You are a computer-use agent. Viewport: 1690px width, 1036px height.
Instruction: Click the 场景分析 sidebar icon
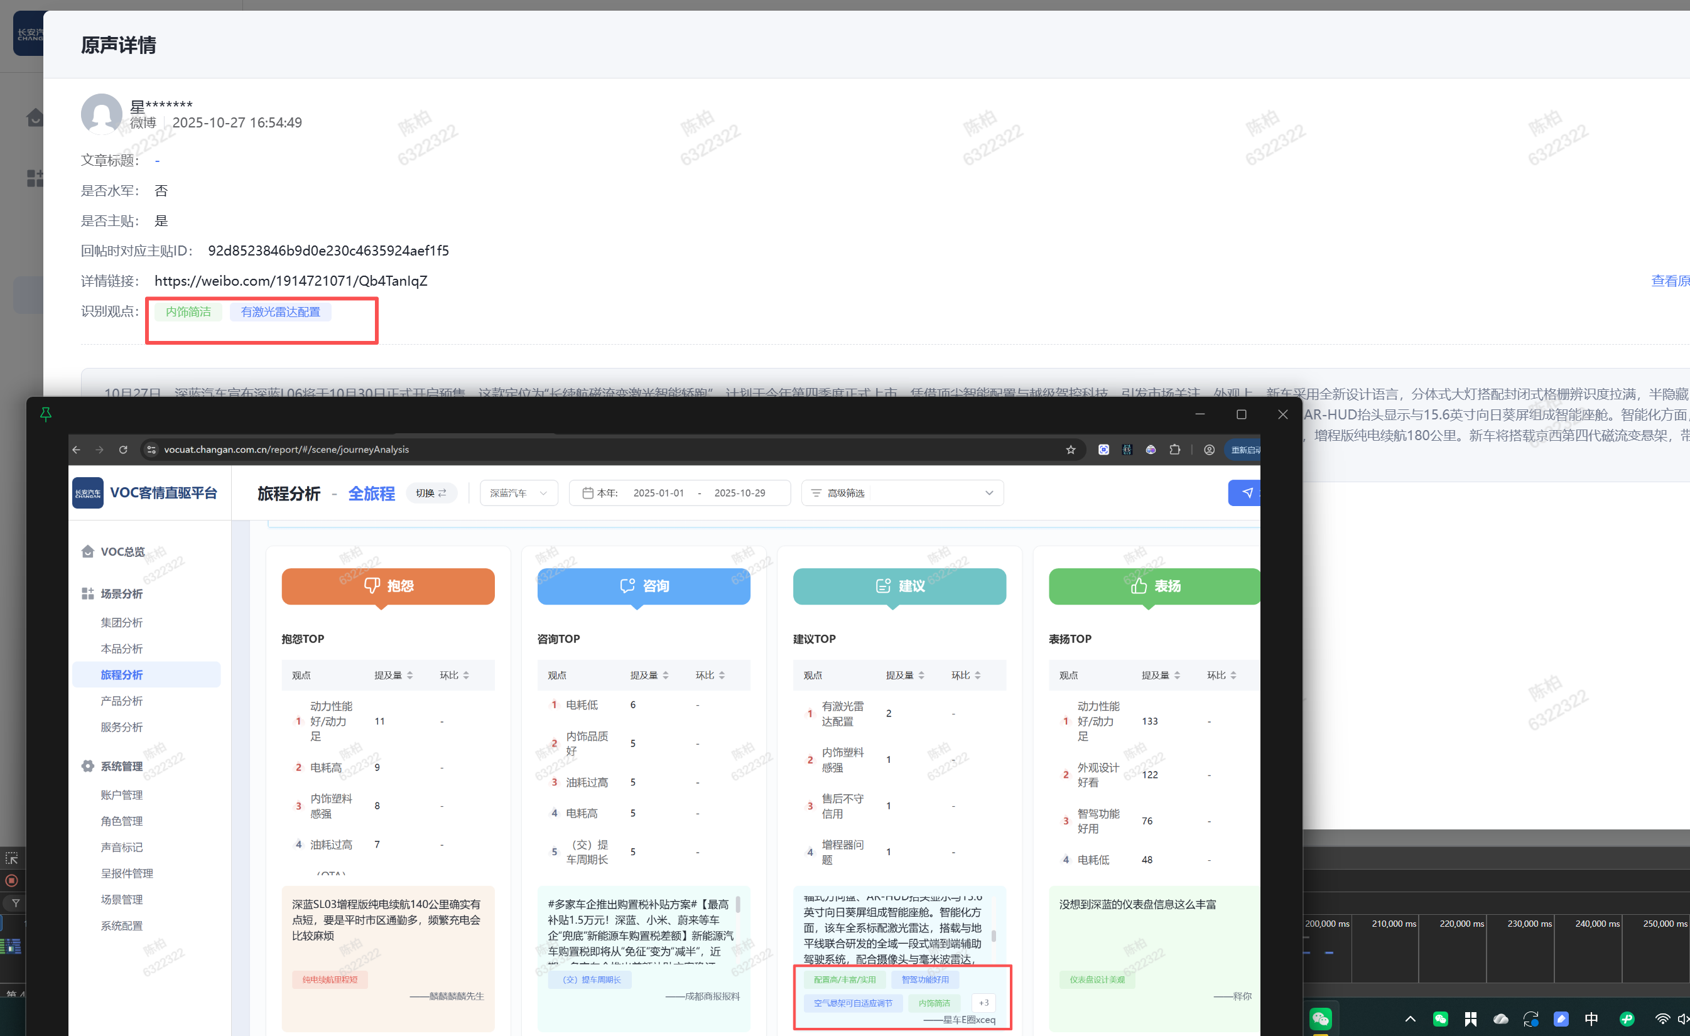click(88, 594)
